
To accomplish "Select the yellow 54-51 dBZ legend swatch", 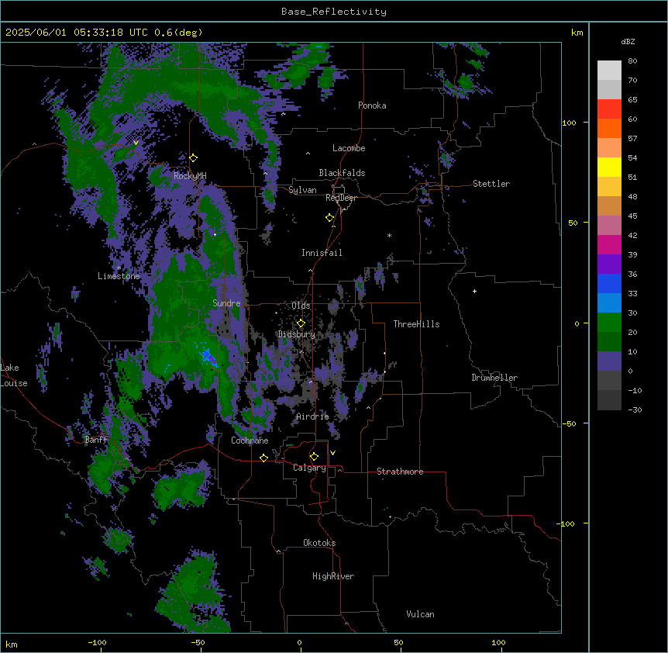I will pyautogui.click(x=609, y=167).
